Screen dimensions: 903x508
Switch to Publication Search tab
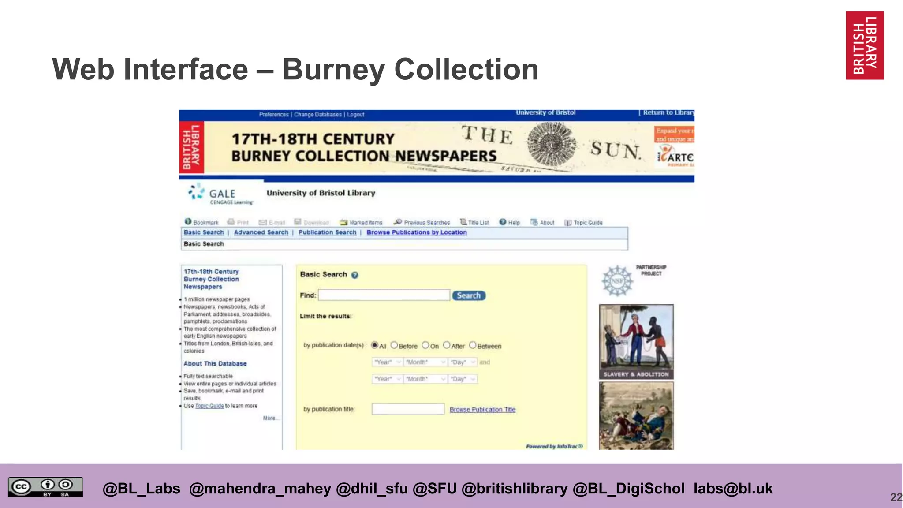pos(327,232)
